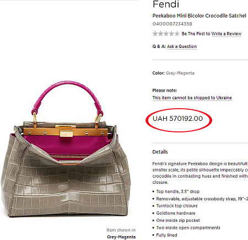The width and height of the screenshot is (248, 240).
Task: Click the Details section heading
Action: coord(160,152)
